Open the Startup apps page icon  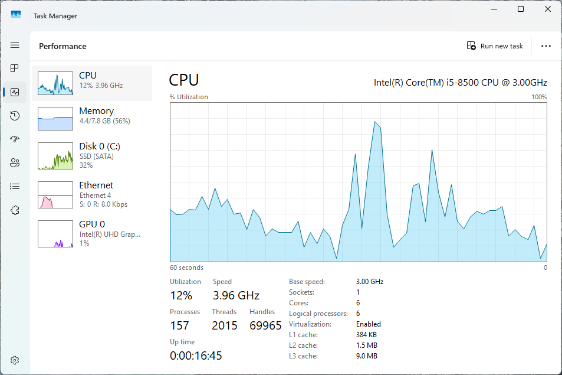15,139
